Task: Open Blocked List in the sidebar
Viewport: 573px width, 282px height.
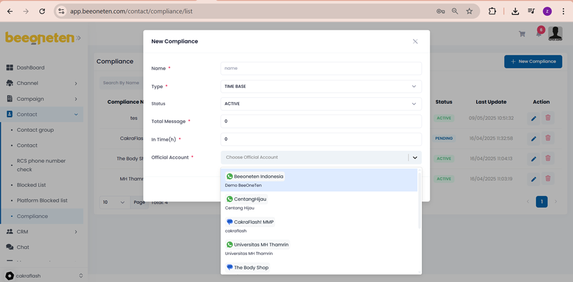Action: click(31, 185)
